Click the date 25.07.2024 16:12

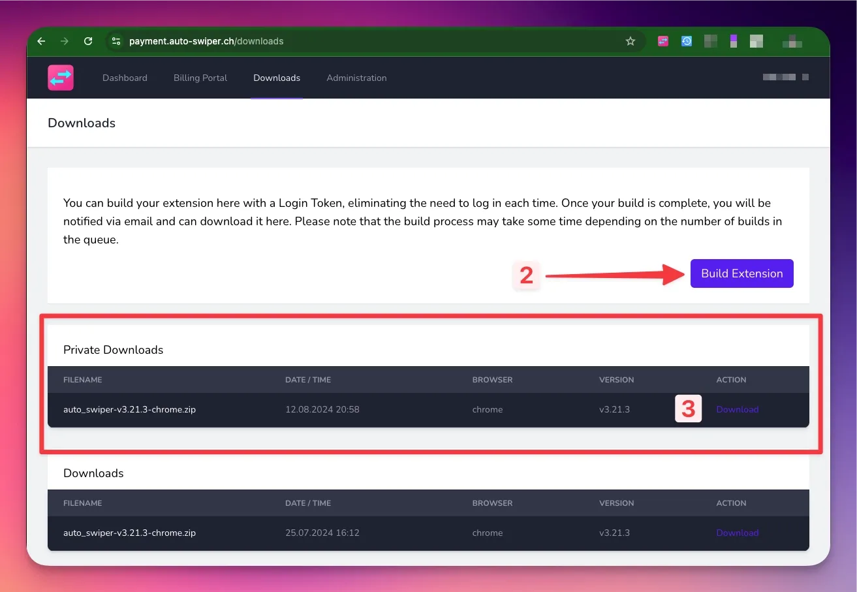[322, 533]
